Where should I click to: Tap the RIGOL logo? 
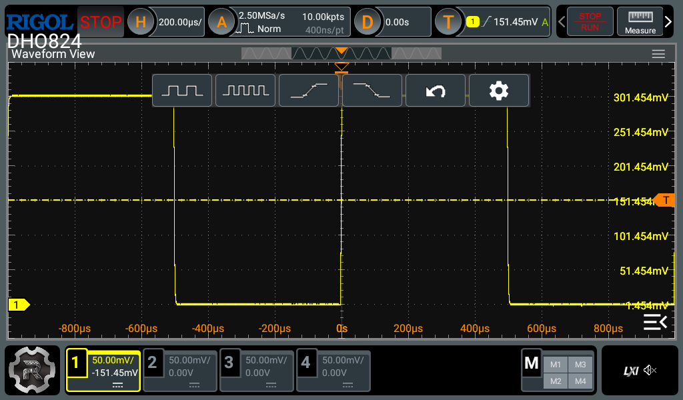tap(39, 22)
